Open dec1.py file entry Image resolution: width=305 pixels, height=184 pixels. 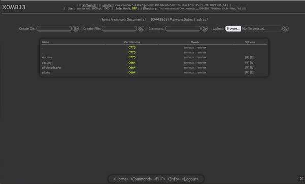[x=47, y=63]
